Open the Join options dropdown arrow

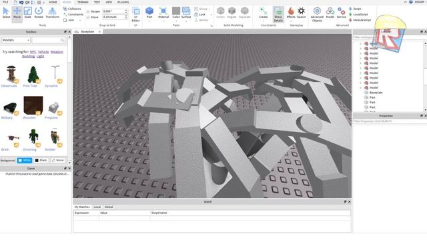coord(80,21)
